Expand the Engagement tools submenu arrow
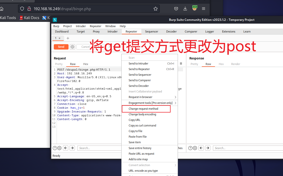This screenshot has width=283, height=176. point(175,103)
